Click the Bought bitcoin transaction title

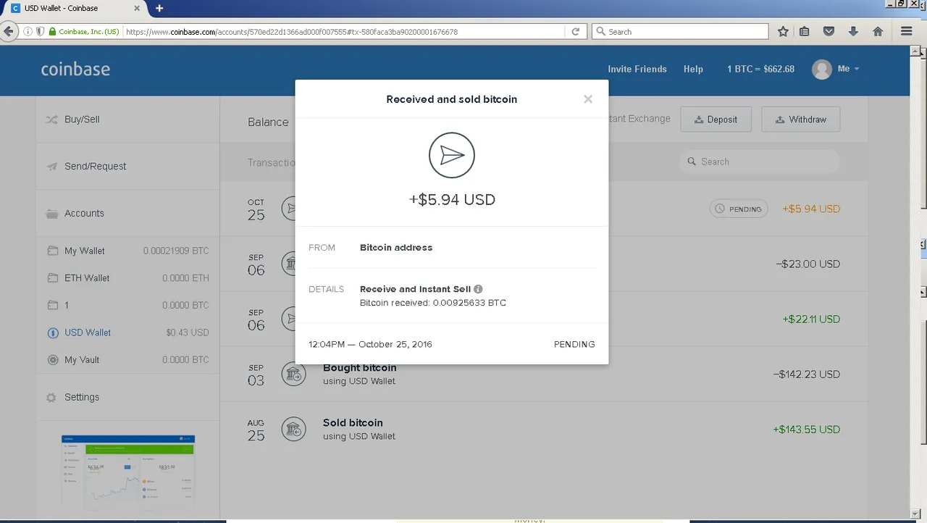pyautogui.click(x=359, y=368)
